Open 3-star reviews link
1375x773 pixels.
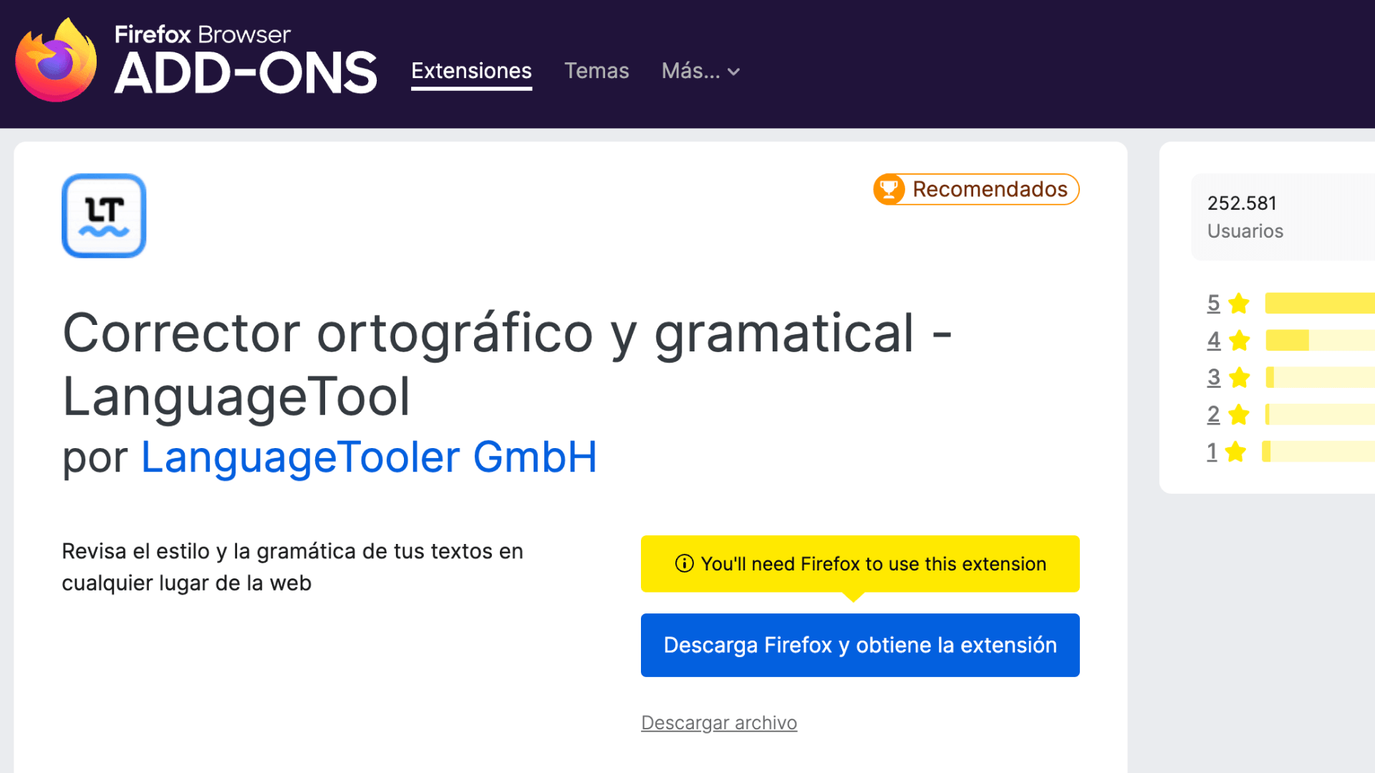click(x=1213, y=377)
